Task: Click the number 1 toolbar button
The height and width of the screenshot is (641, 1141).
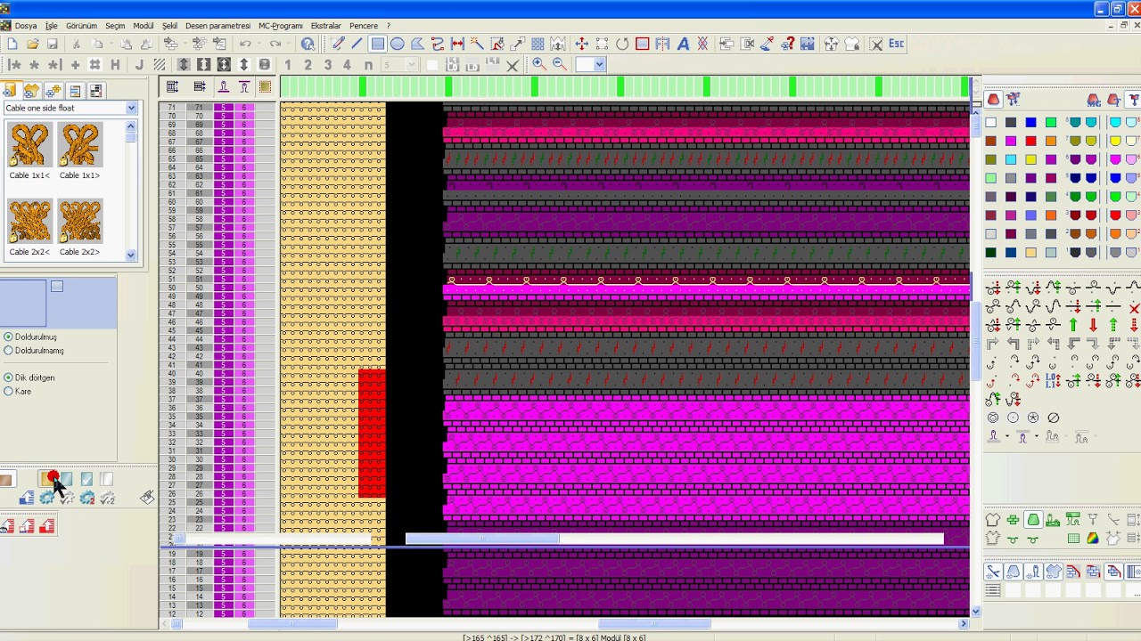Action: click(287, 65)
